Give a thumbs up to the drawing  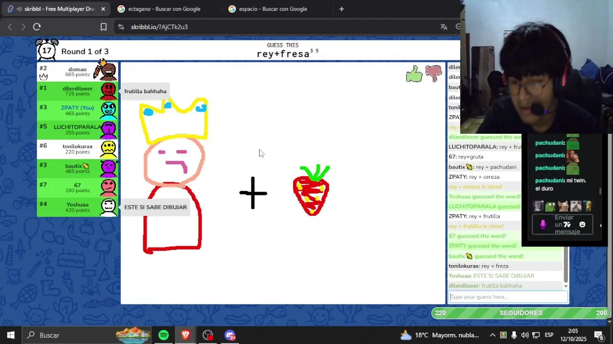point(414,74)
